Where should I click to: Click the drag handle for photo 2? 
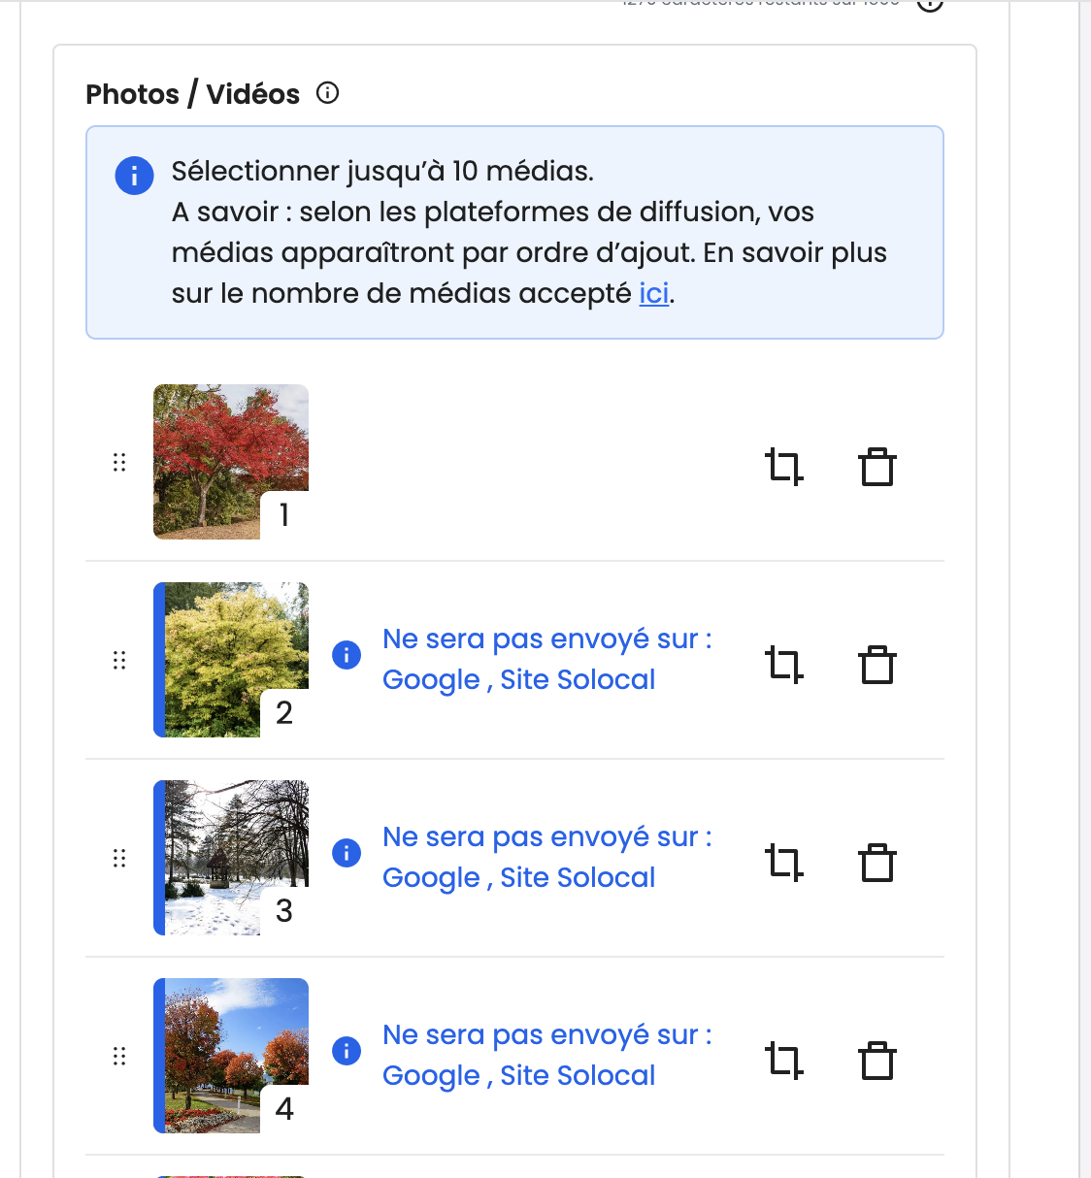pyautogui.click(x=119, y=660)
